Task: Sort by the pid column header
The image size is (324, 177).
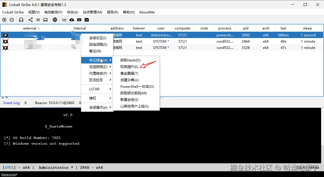Action: click(246, 28)
